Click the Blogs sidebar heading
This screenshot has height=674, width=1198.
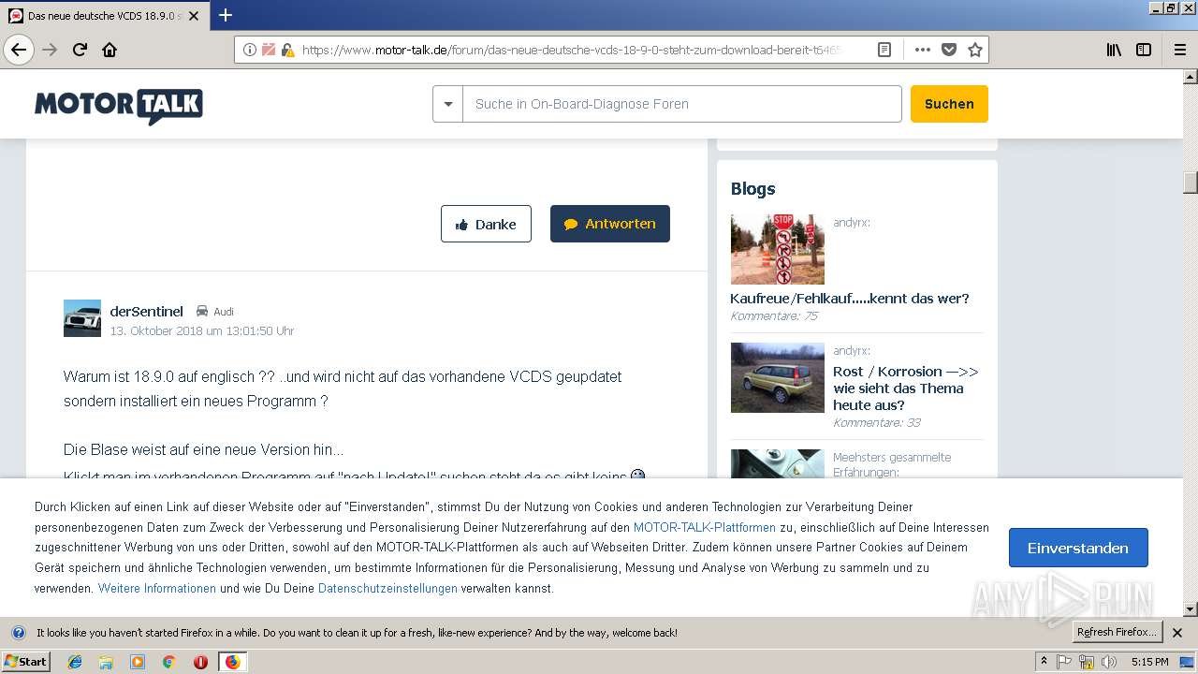pos(753,189)
